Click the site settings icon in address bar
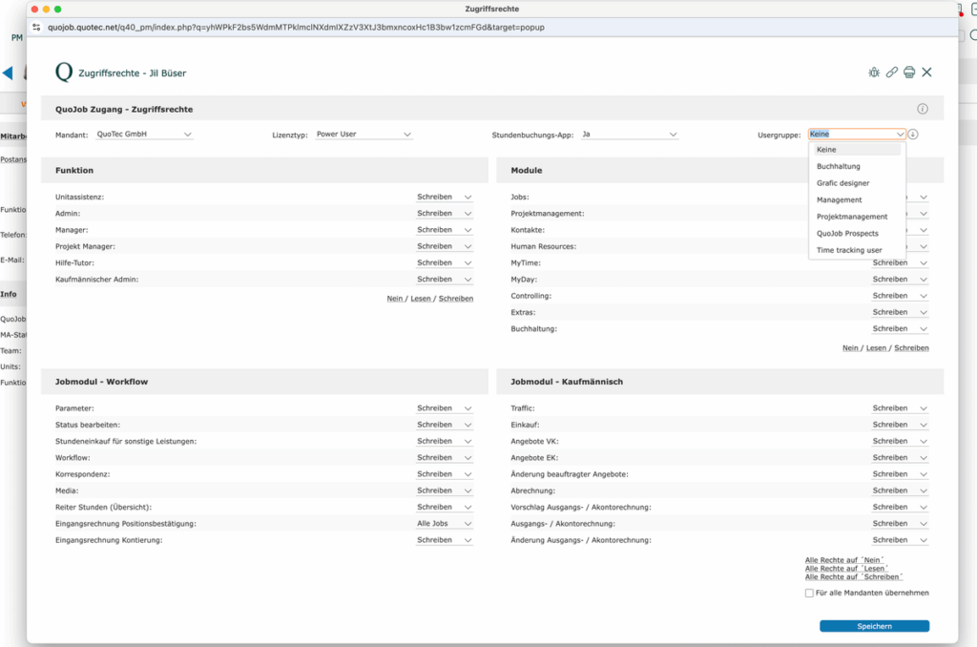The width and height of the screenshot is (977, 647). tap(36, 28)
